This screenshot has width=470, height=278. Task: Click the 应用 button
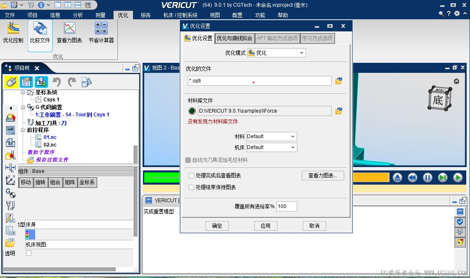[265, 226]
